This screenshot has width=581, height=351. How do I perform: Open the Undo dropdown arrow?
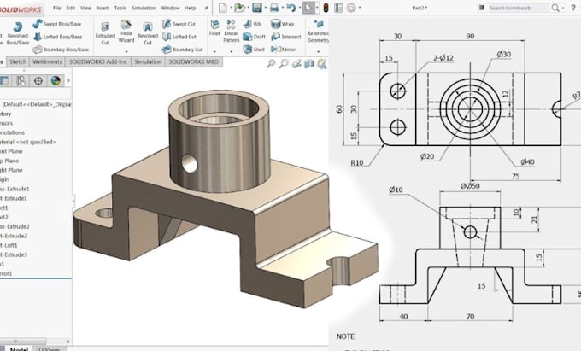(299, 8)
